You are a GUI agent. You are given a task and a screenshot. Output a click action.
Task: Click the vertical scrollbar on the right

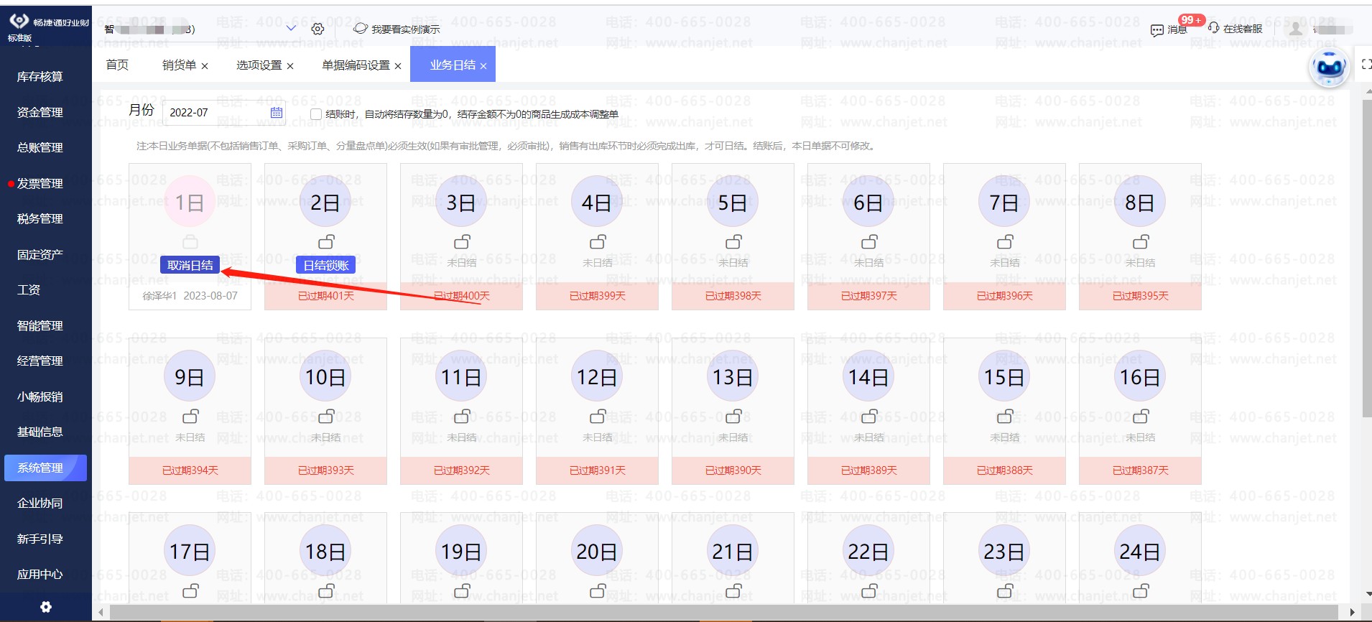[x=1367, y=259]
